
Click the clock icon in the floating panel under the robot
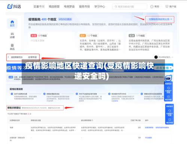(168, 97)
